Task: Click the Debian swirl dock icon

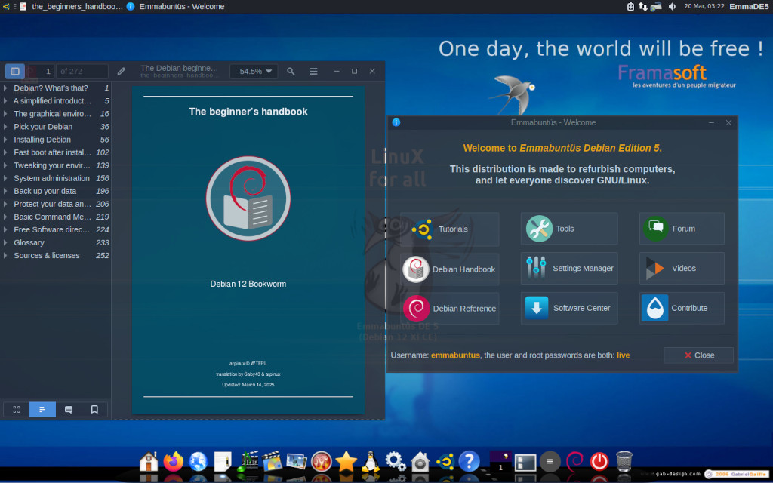Action: 574,462
